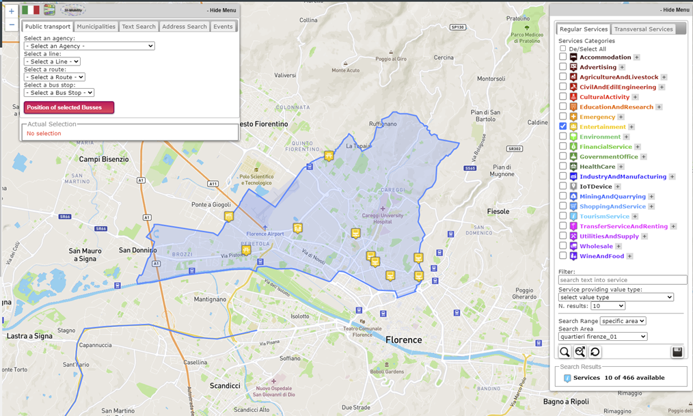Switch to the Municipalities tab
The image size is (693, 416).
pyautogui.click(x=96, y=27)
